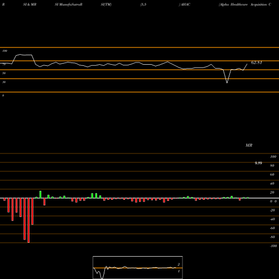
Task: Click the 100 label on the left RSI axis
Action: click(x=4, y=51)
